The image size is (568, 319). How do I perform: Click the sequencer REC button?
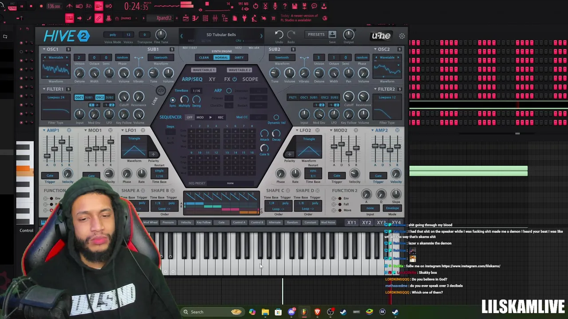[x=221, y=117]
